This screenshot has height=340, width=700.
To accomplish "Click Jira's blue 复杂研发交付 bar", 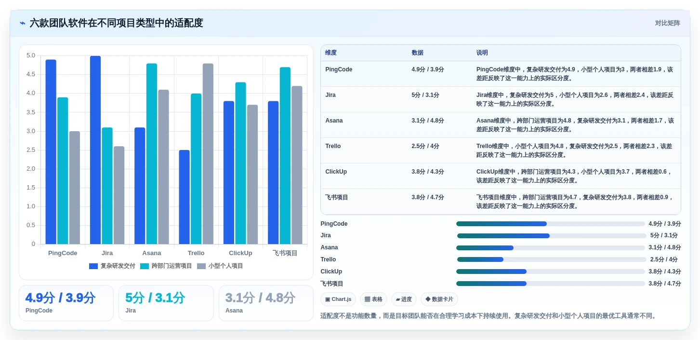I will point(95,150).
